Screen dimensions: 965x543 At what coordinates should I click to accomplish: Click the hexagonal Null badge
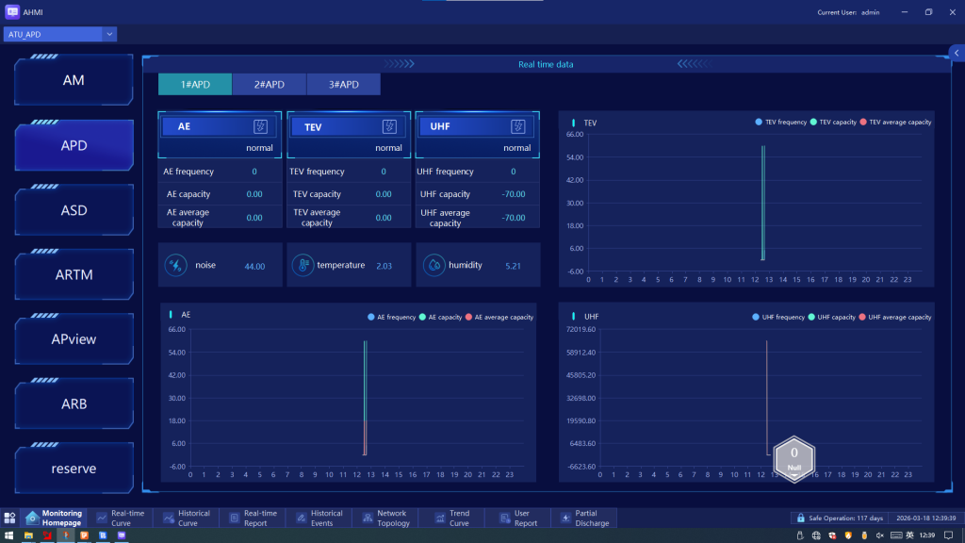(x=793, y=459)
